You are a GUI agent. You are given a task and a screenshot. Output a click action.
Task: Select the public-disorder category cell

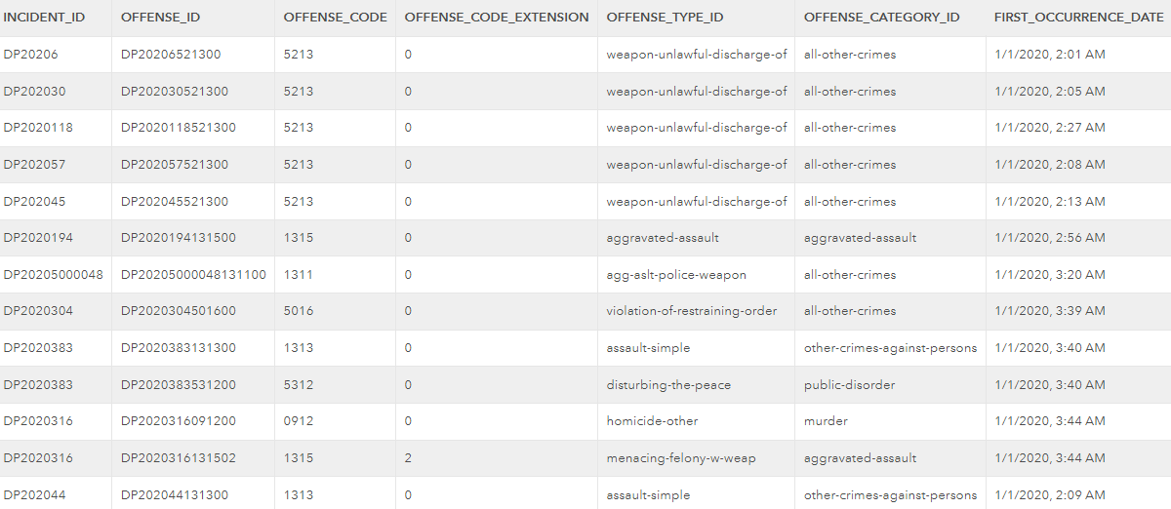(849, 385)
